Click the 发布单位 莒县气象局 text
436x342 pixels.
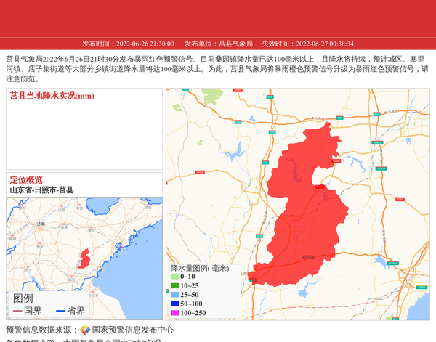pos(218,44)
